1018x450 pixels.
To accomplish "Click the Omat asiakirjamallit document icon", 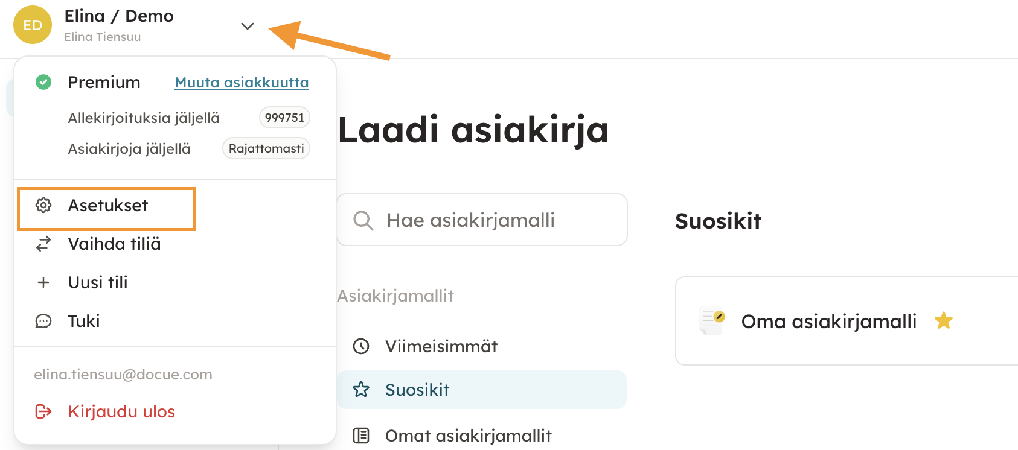I will (x=361, y=436).
